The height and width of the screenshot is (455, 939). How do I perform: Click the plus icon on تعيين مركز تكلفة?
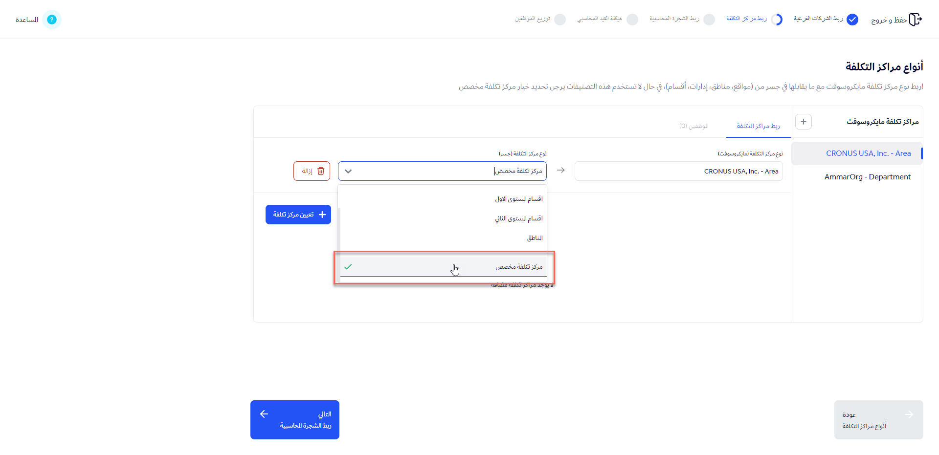(322, 215)
